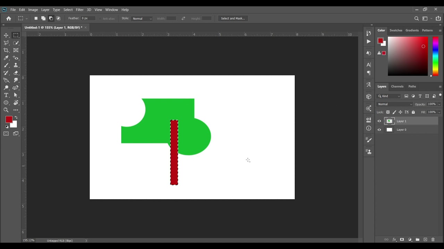The height and width of the screenshot is (249, 444).
Task: Select the Rectangular Marquee tool
Action: point(16,35)
